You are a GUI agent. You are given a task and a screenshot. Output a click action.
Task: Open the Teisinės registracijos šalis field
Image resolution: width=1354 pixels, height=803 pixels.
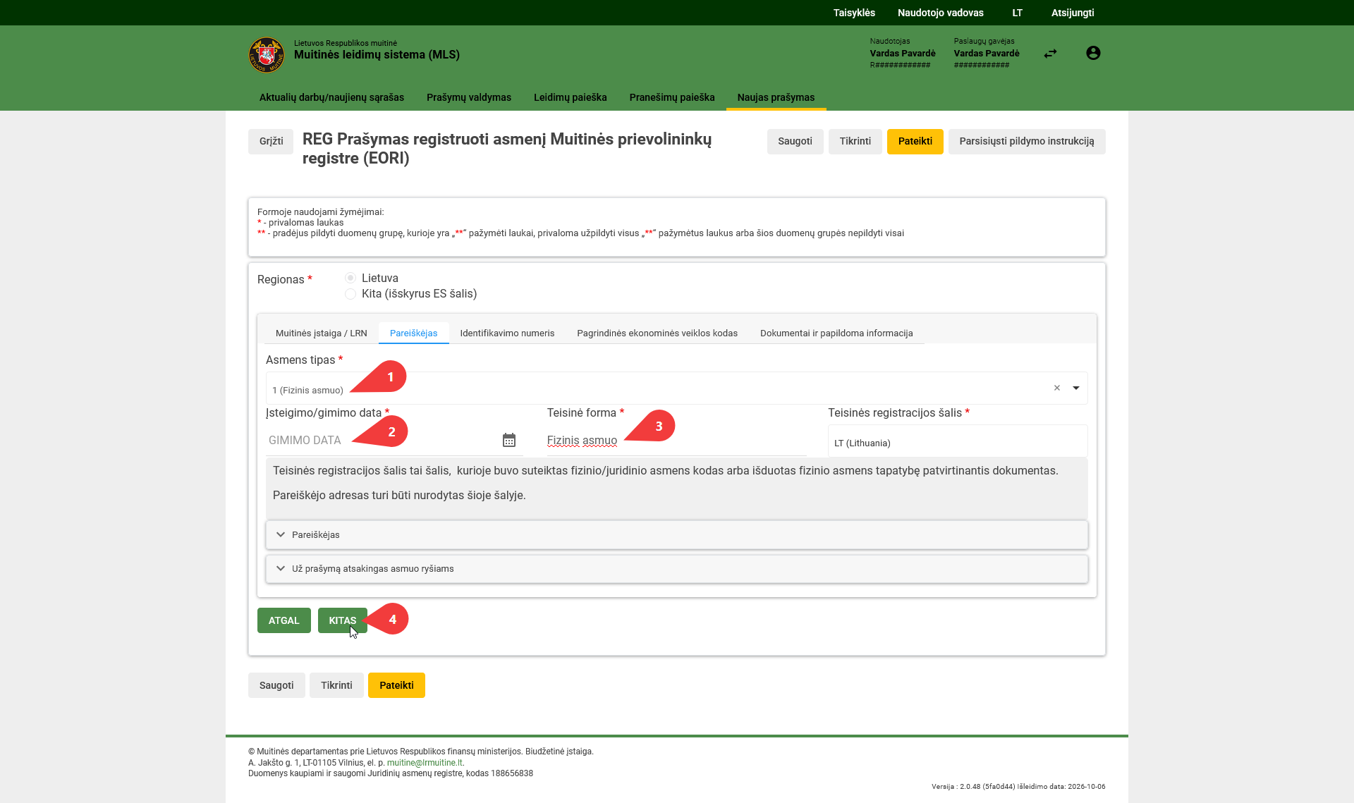[x=957, y=442]
